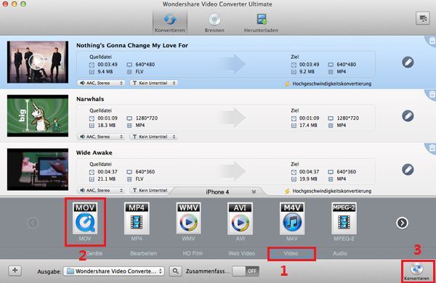Toggle the Zusammenfassen merge switch
This screenshot has height=283, width=436.
click(246, 271)
